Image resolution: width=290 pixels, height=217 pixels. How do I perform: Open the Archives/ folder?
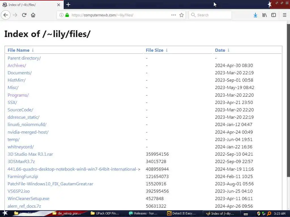17,66
